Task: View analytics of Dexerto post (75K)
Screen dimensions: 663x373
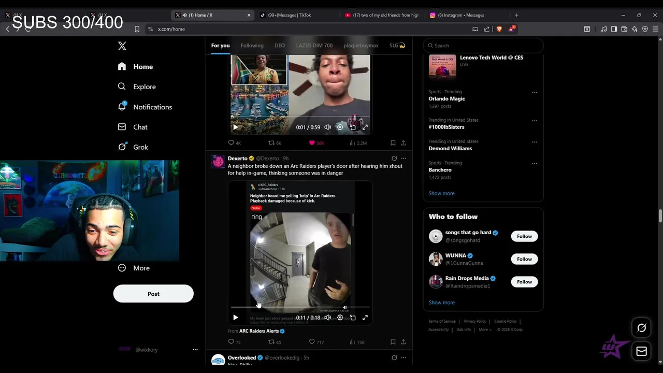Action: 357,342
